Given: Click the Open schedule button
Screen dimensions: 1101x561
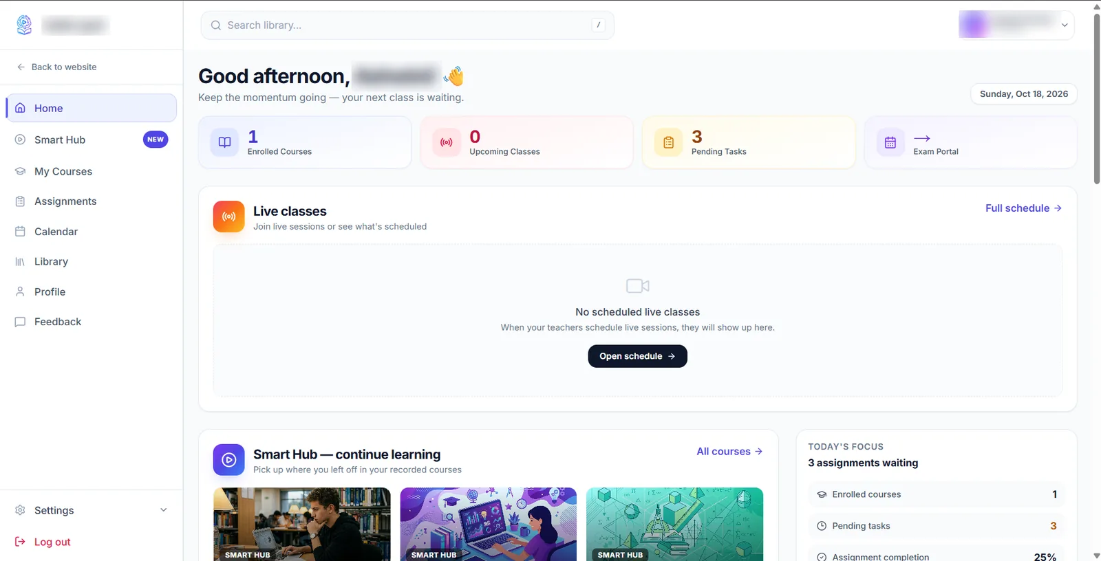Looking at the screenshot, I should point(637,356).
